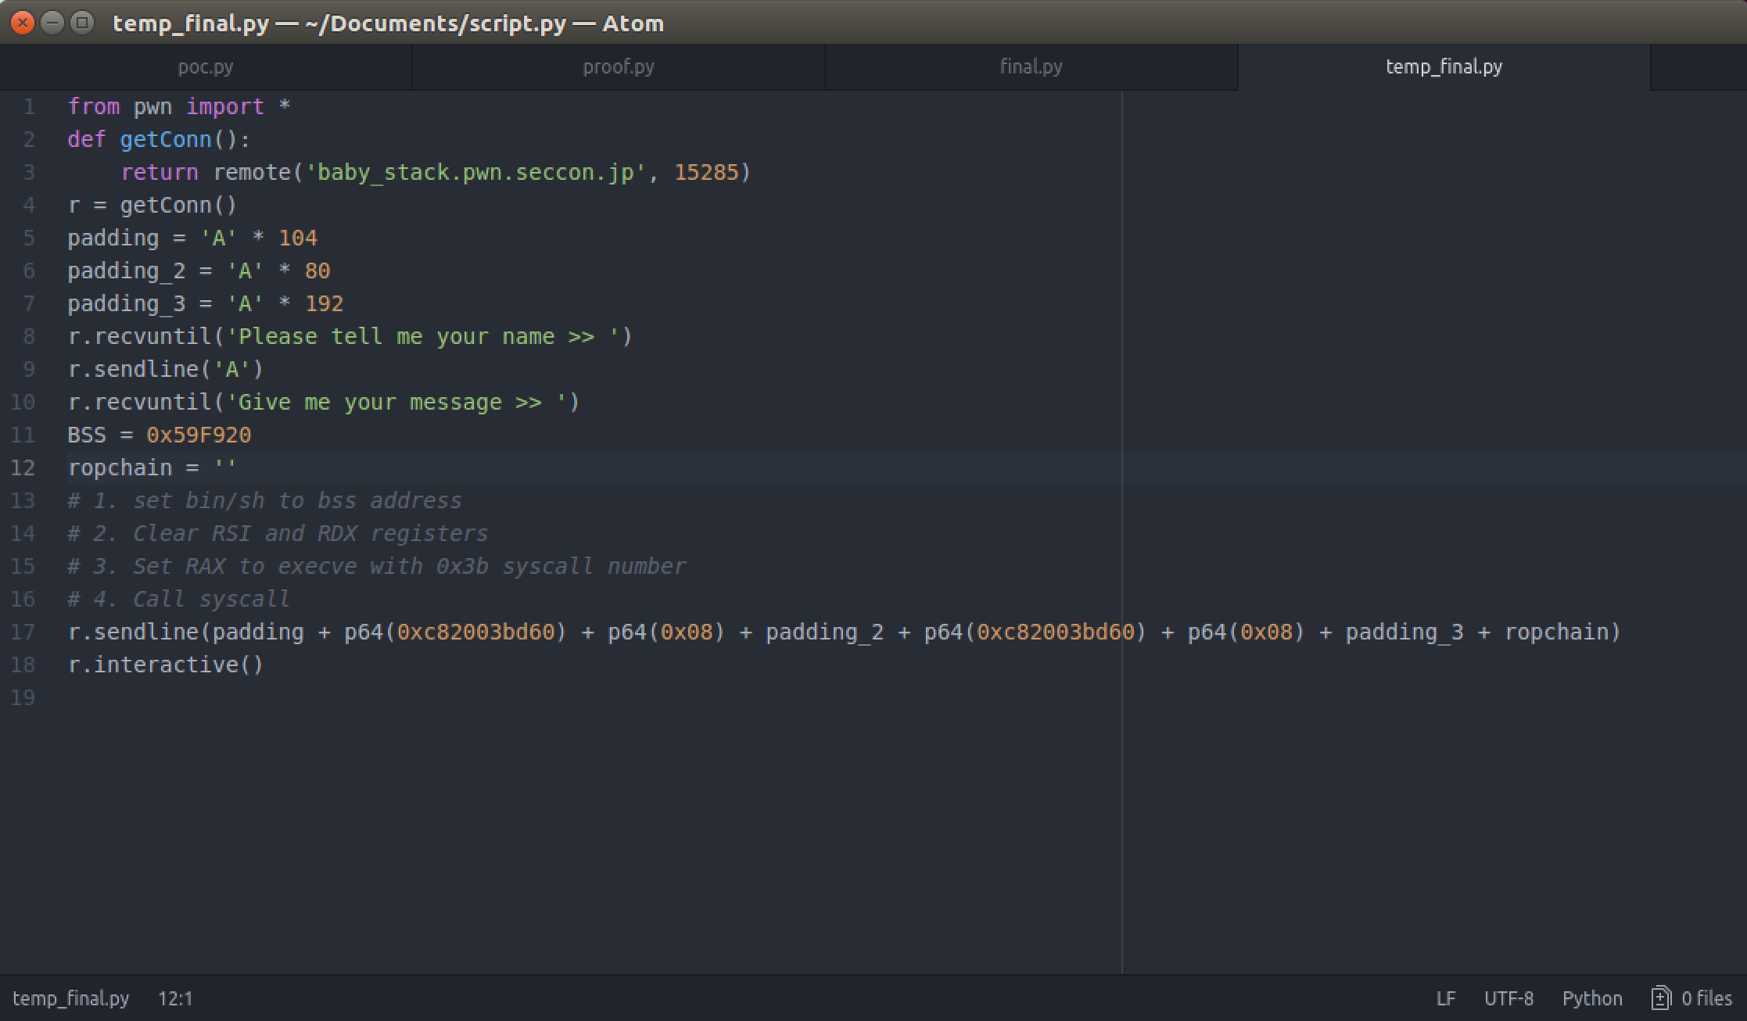Screen dimensions: 1747x1021
Task: Click the 'Clear RSI and RDX registers' comment
Action: 278,533
